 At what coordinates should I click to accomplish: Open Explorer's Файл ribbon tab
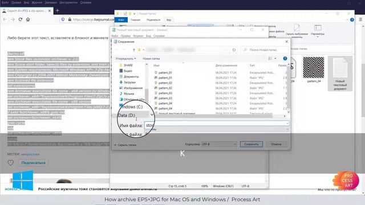pos(121,20)
